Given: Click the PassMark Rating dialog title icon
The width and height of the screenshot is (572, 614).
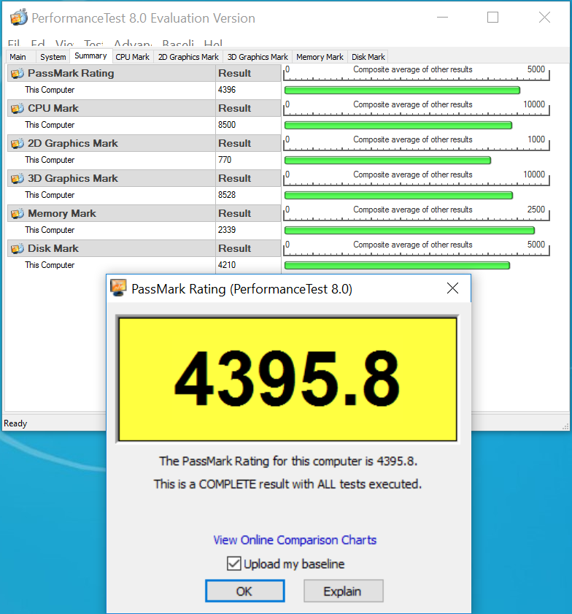Looking at the screenshot, I should pyautogui.click(x=118, y=288).
